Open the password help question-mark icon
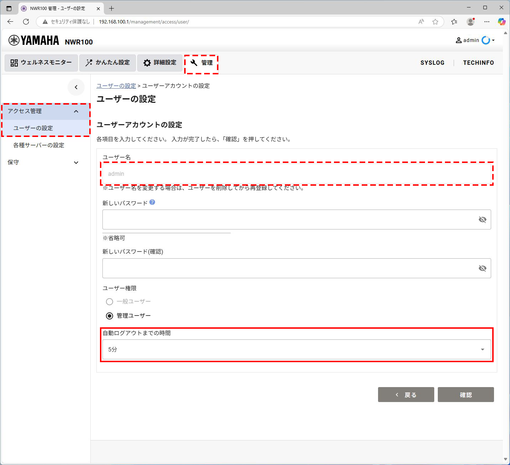This screenshot has height=465, width=510. pos(152,202)
